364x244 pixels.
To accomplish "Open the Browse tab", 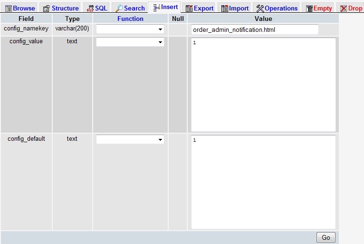I will [x=20, y=9].
